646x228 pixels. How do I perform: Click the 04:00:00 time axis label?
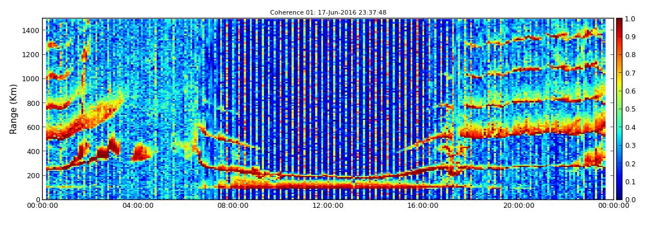point(137,206)
